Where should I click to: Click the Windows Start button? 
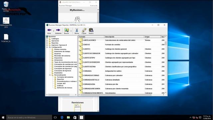click(x=3, y=117)
